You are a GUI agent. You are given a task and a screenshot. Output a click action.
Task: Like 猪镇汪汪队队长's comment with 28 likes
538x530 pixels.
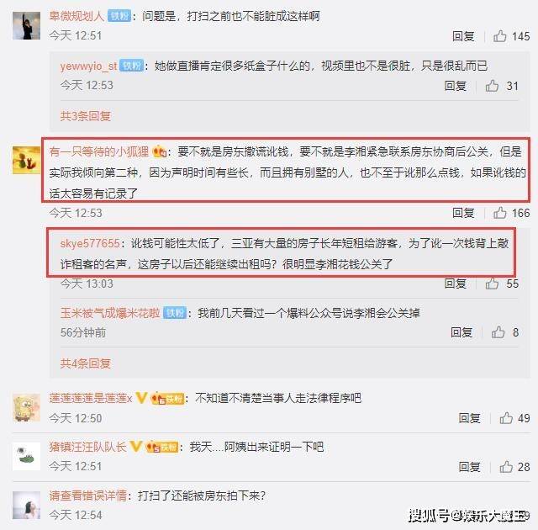click(x=506, y=467)
